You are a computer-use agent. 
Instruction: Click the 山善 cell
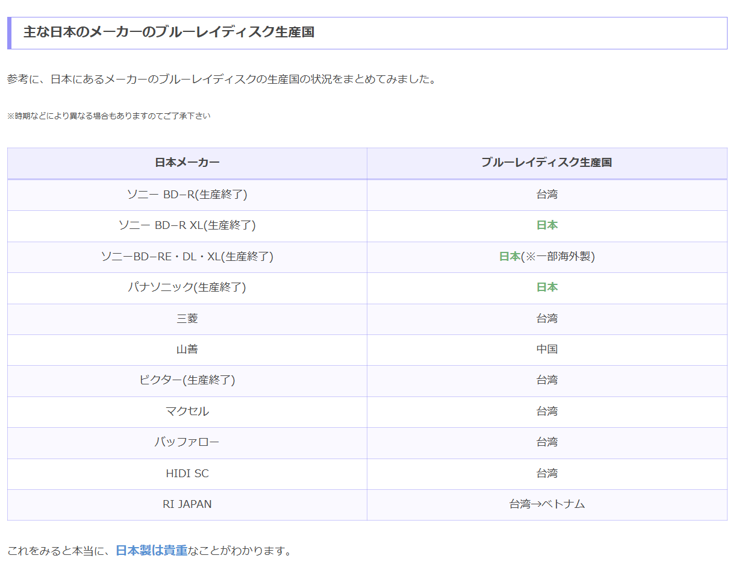pos(187,349)
